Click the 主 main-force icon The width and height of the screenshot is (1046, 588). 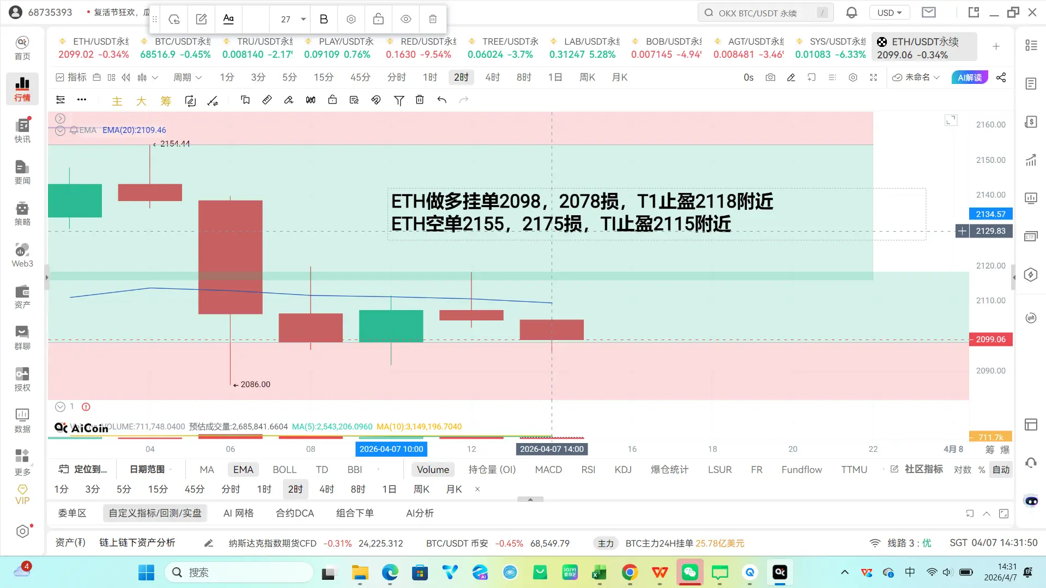(x=117, y=101)
